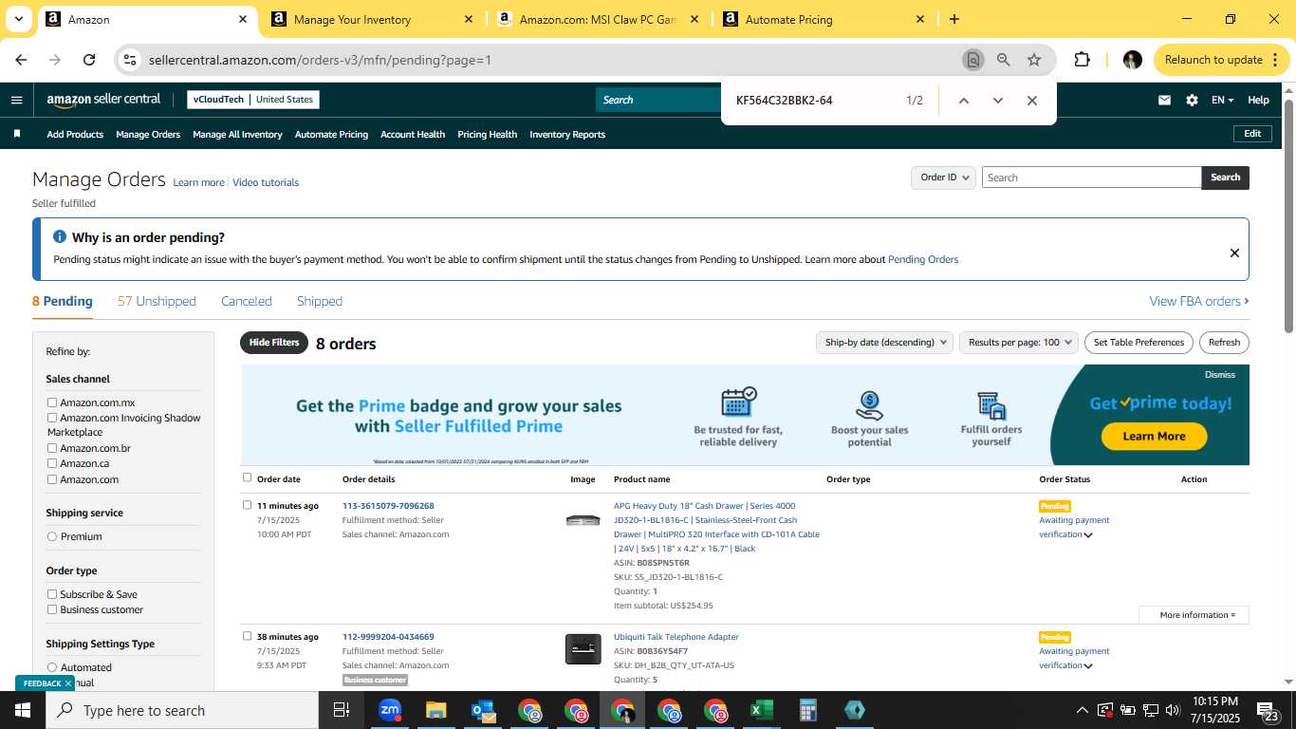Tick the select-all orders checkbox
1296x729 pixels.
(x=248, y=477)
